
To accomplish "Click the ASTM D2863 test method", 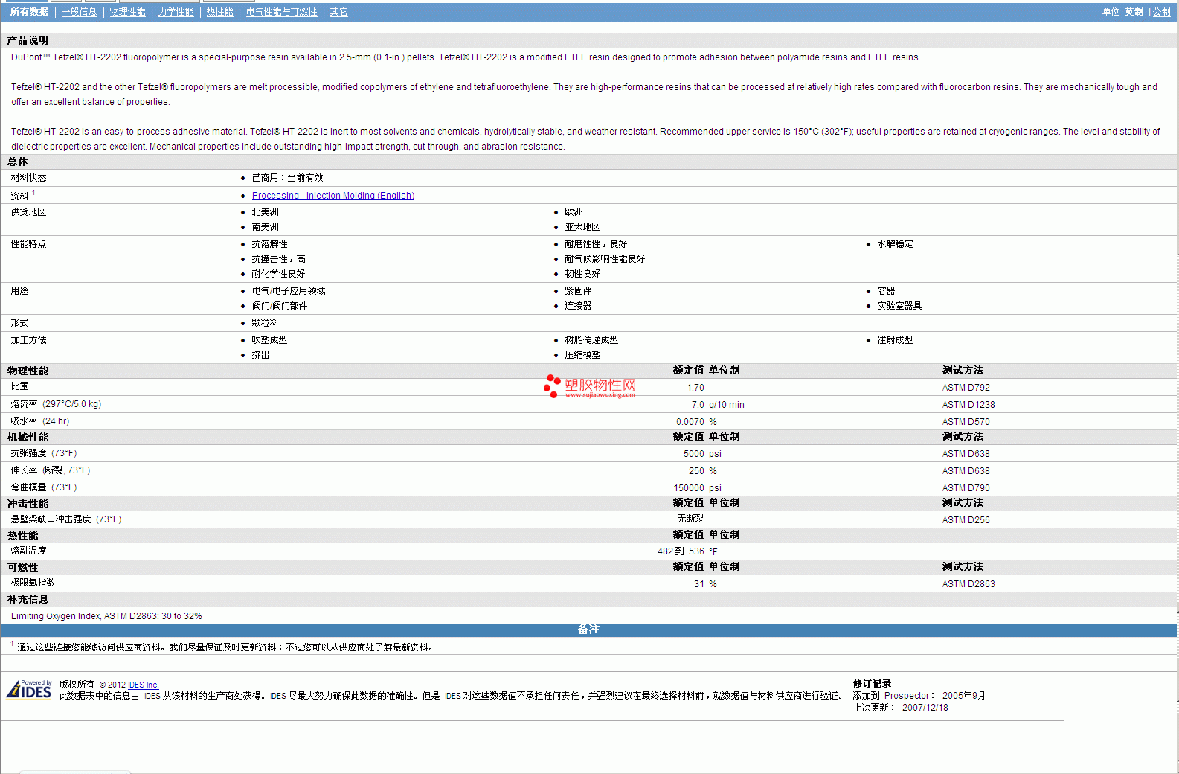I will click(x=968, y=584).
